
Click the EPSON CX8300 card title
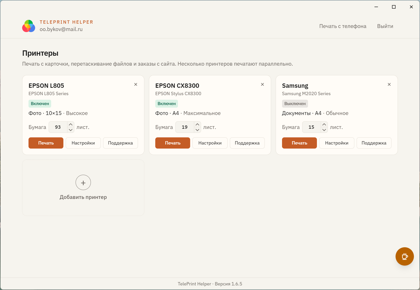coord(177,86)
